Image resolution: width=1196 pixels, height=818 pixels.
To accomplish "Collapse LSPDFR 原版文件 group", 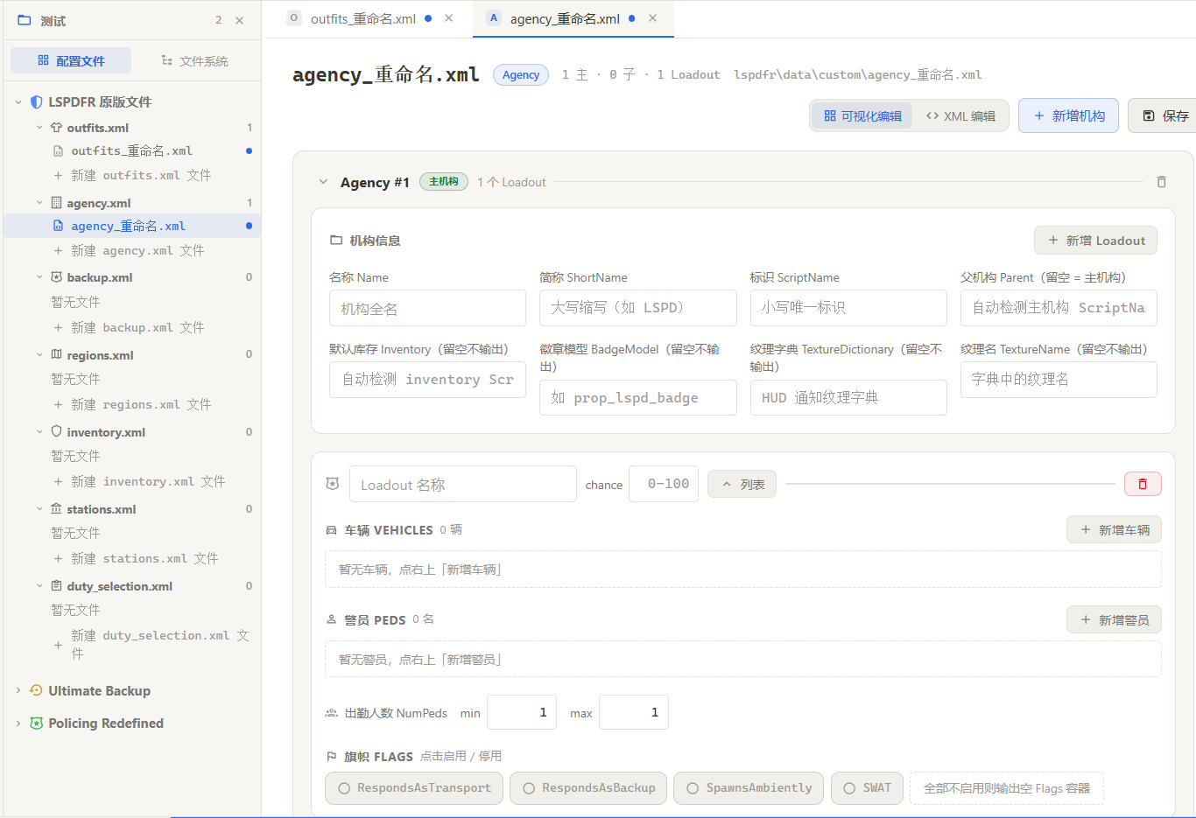I will tap(18, 102).
